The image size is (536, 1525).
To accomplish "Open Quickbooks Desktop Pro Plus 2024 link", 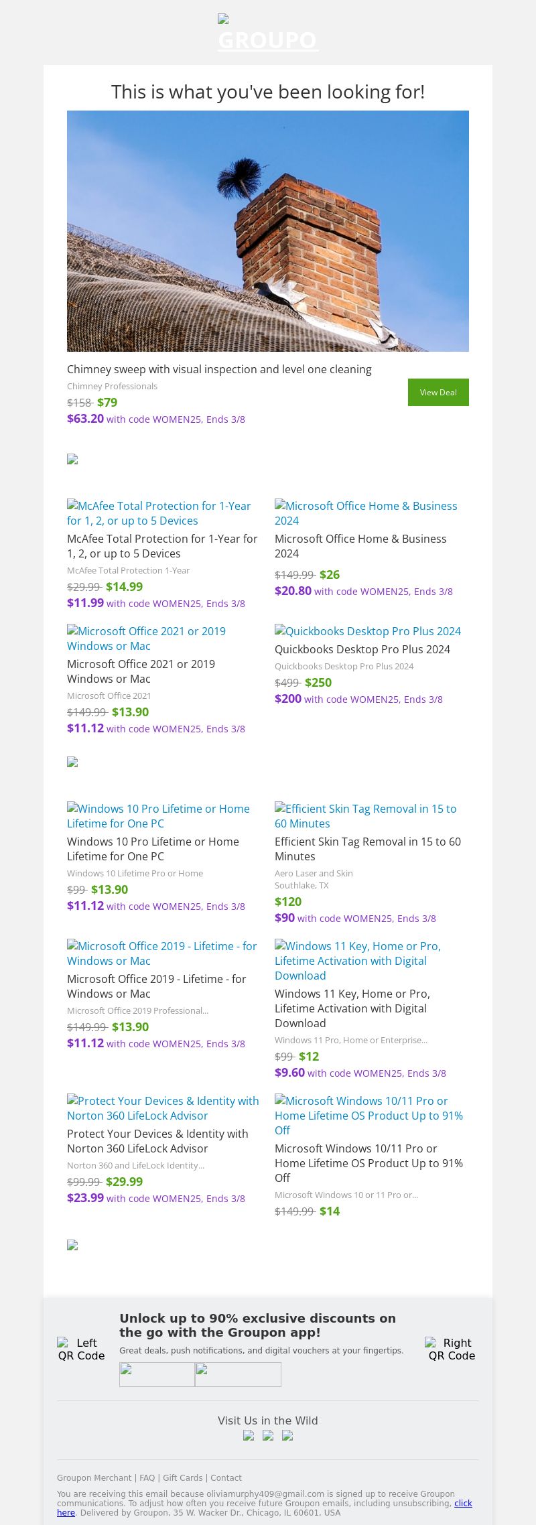I will pyautogui.click(x=368, y=631).
